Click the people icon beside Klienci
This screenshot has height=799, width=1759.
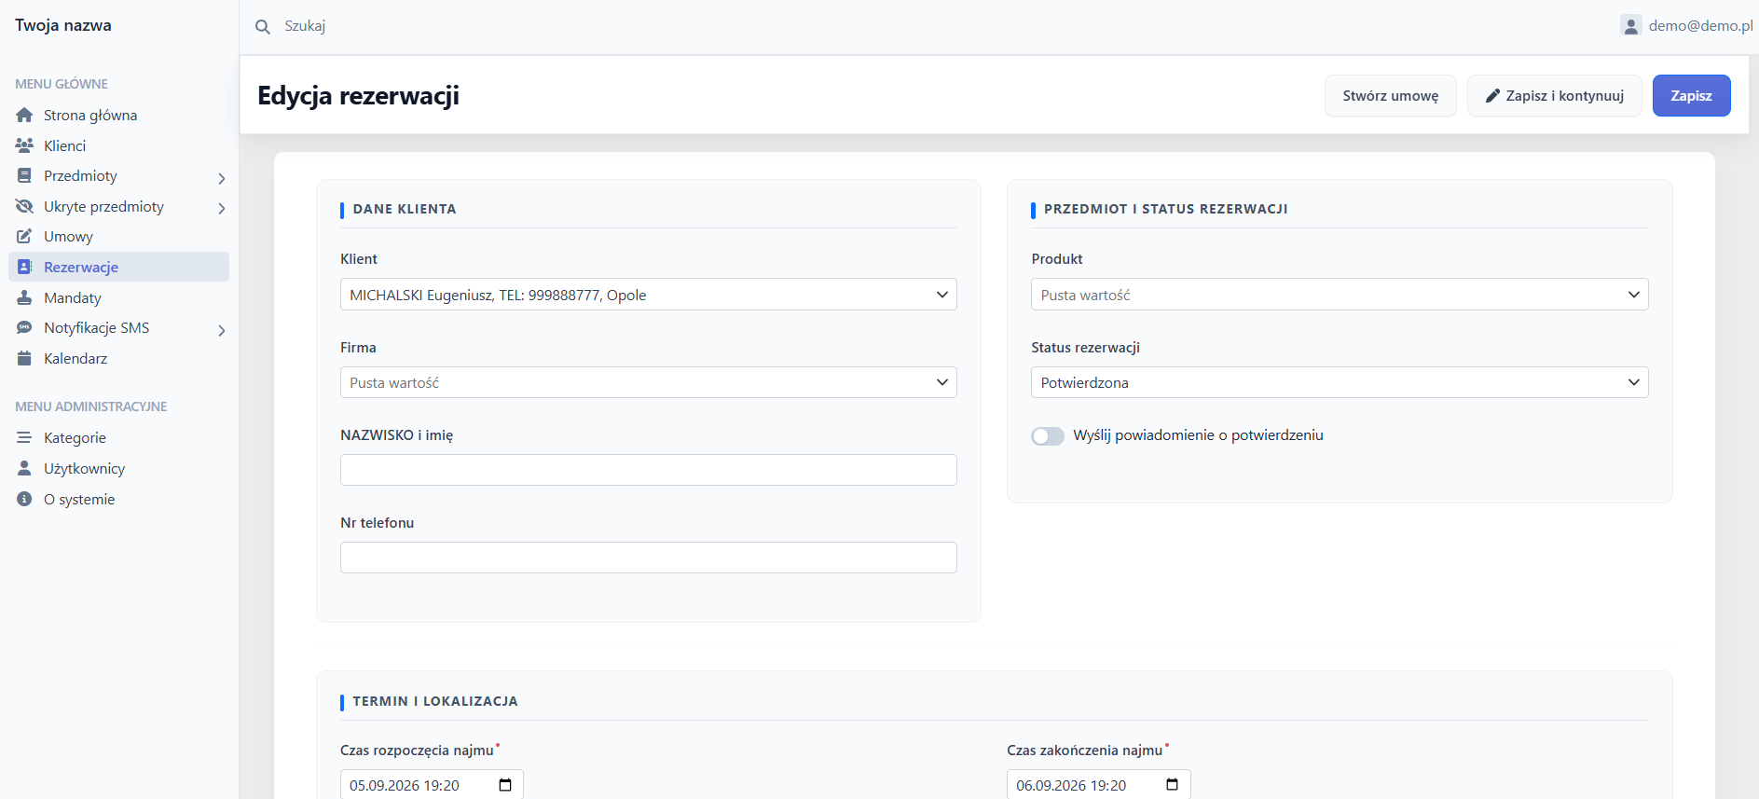point(24,145)
